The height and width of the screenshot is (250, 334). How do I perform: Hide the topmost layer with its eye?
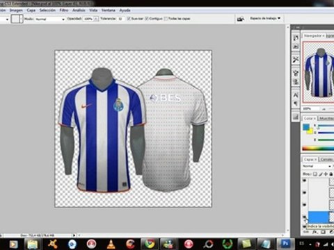(305, 181)
